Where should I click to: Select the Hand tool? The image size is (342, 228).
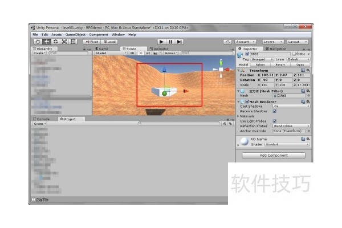tap(38, 42)
